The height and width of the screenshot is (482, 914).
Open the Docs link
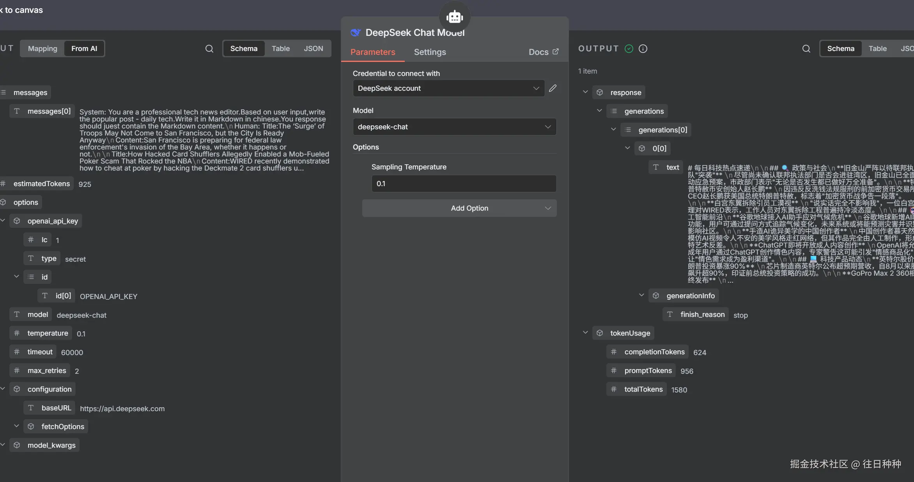coord(538,52)
